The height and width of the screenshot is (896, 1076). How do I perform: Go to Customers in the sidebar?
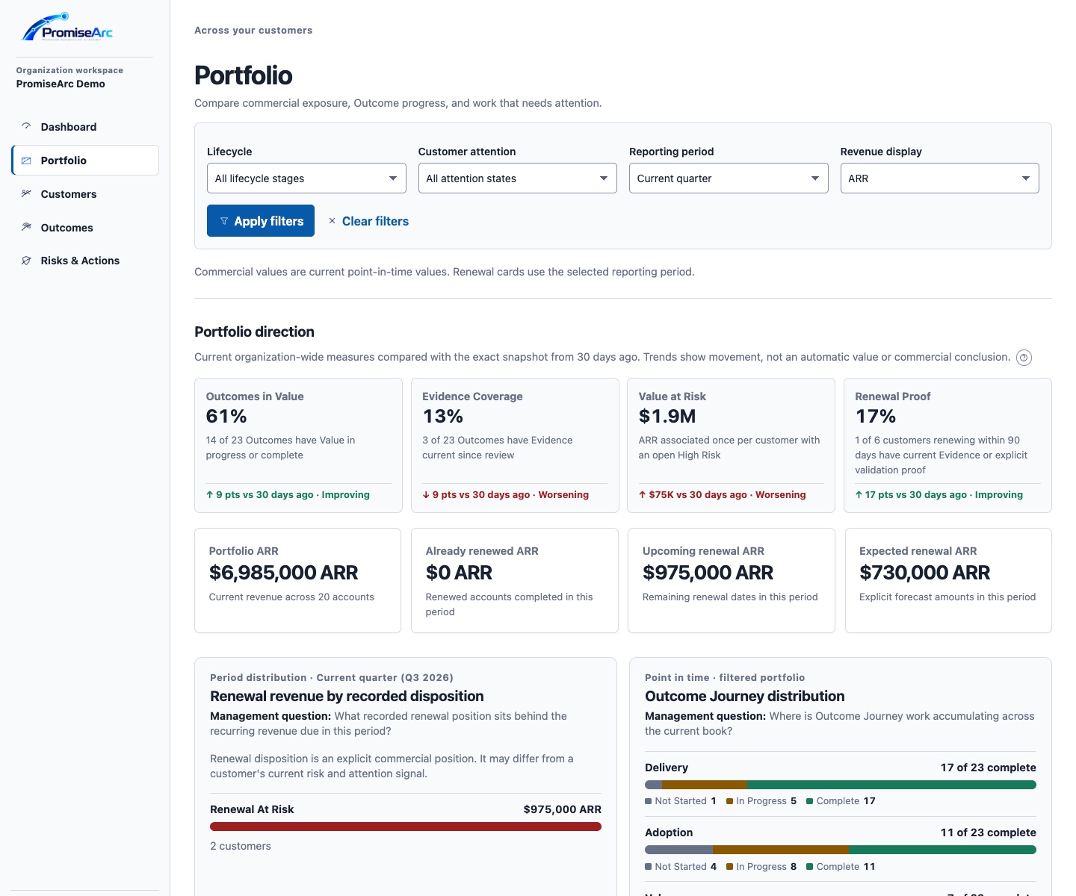85,194
